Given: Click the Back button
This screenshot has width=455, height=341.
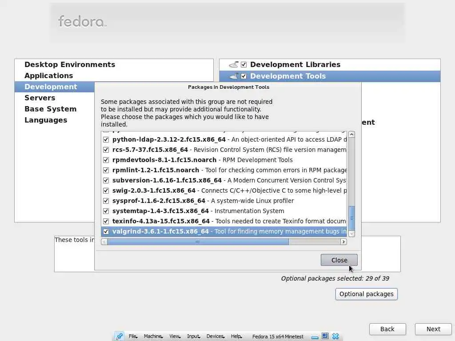Looking at the screenshot, I should (387, 329).
